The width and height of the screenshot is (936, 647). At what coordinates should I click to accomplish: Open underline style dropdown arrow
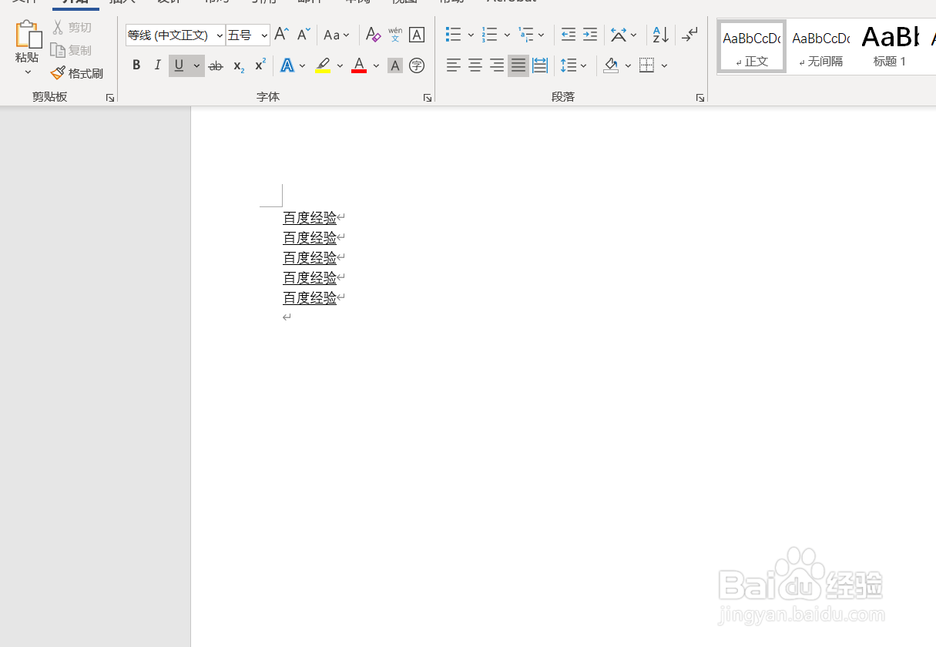196,65
